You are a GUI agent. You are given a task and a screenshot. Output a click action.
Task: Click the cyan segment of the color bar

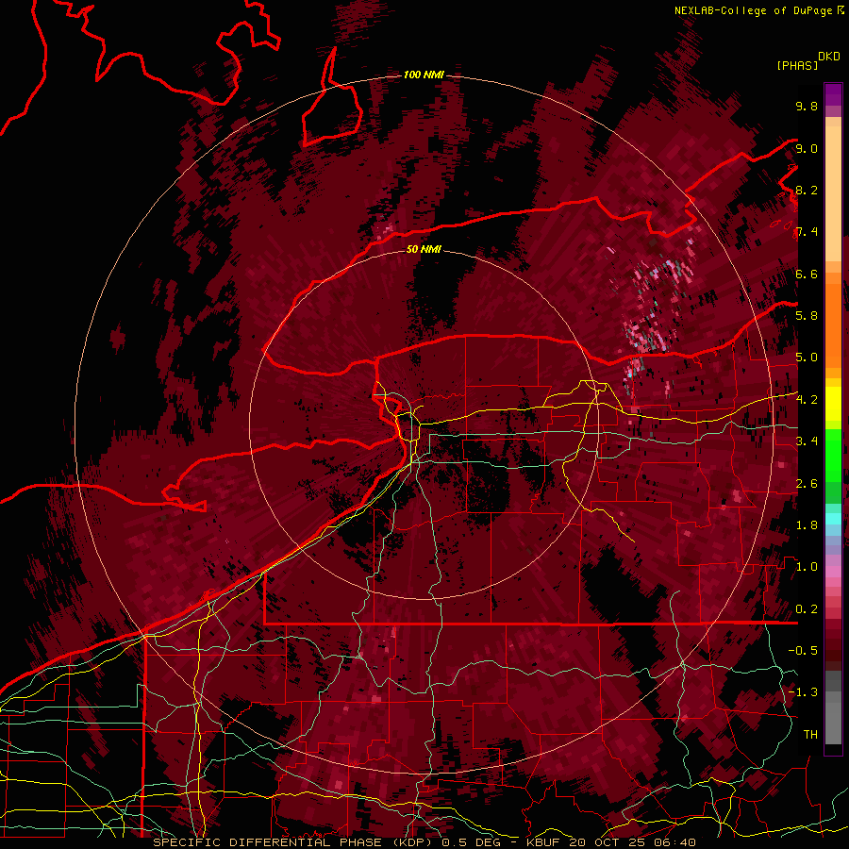[x=833, y=518]
